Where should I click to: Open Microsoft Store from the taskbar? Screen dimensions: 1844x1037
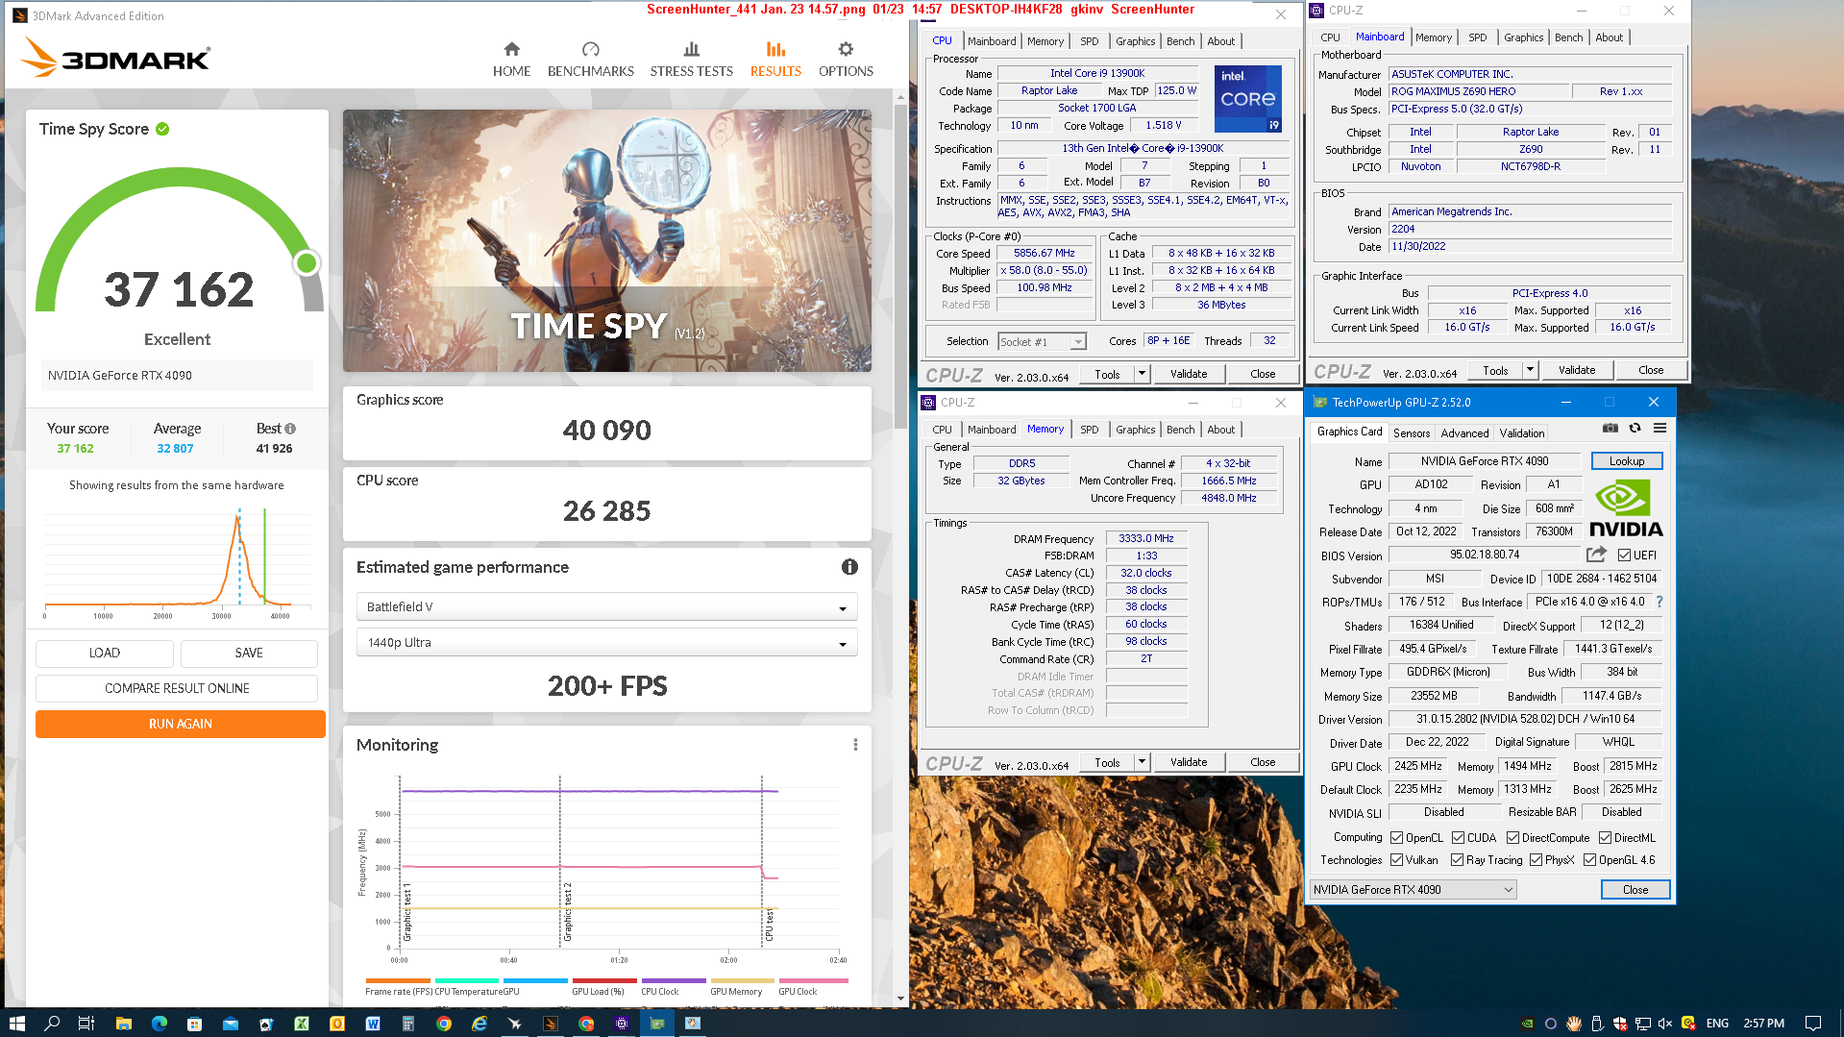click(194, 1024)
